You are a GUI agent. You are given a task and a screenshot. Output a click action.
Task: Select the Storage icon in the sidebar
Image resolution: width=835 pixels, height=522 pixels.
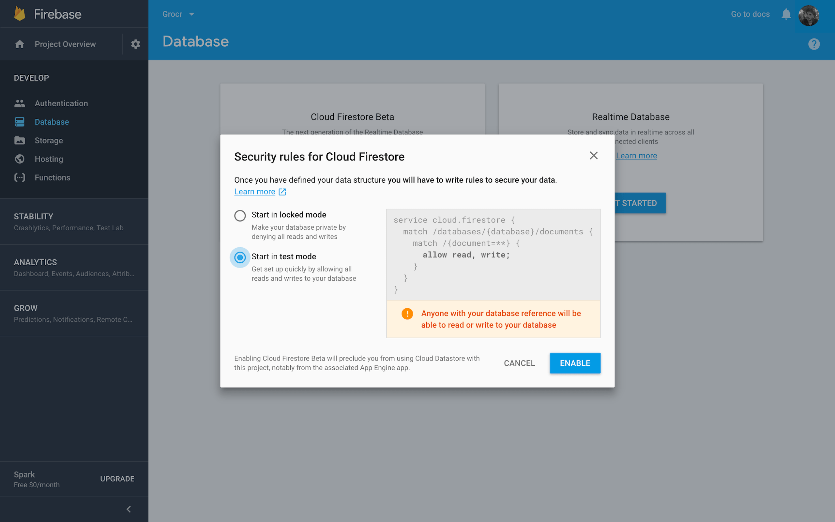click(x=20, y=140)
